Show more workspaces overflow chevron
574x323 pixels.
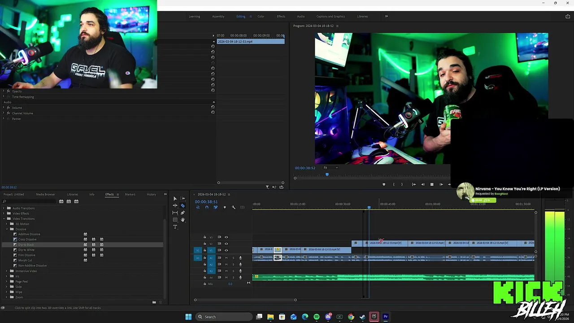pos(386,17)
